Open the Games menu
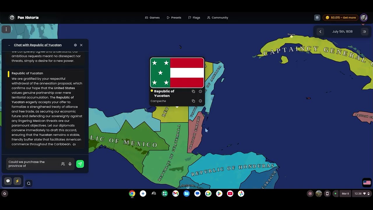 152,17
